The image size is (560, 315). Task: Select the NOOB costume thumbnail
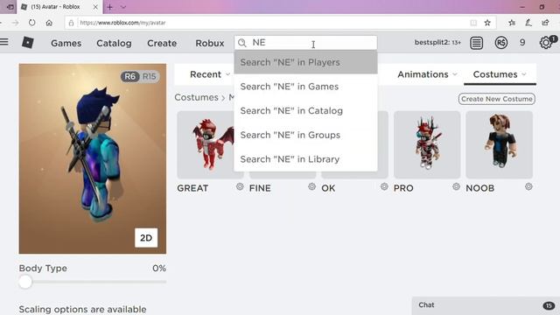click(x=500, y=144)
